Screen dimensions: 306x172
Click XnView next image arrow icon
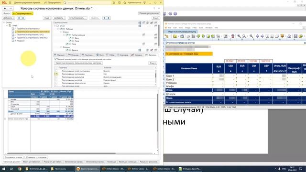coord(262,36)
